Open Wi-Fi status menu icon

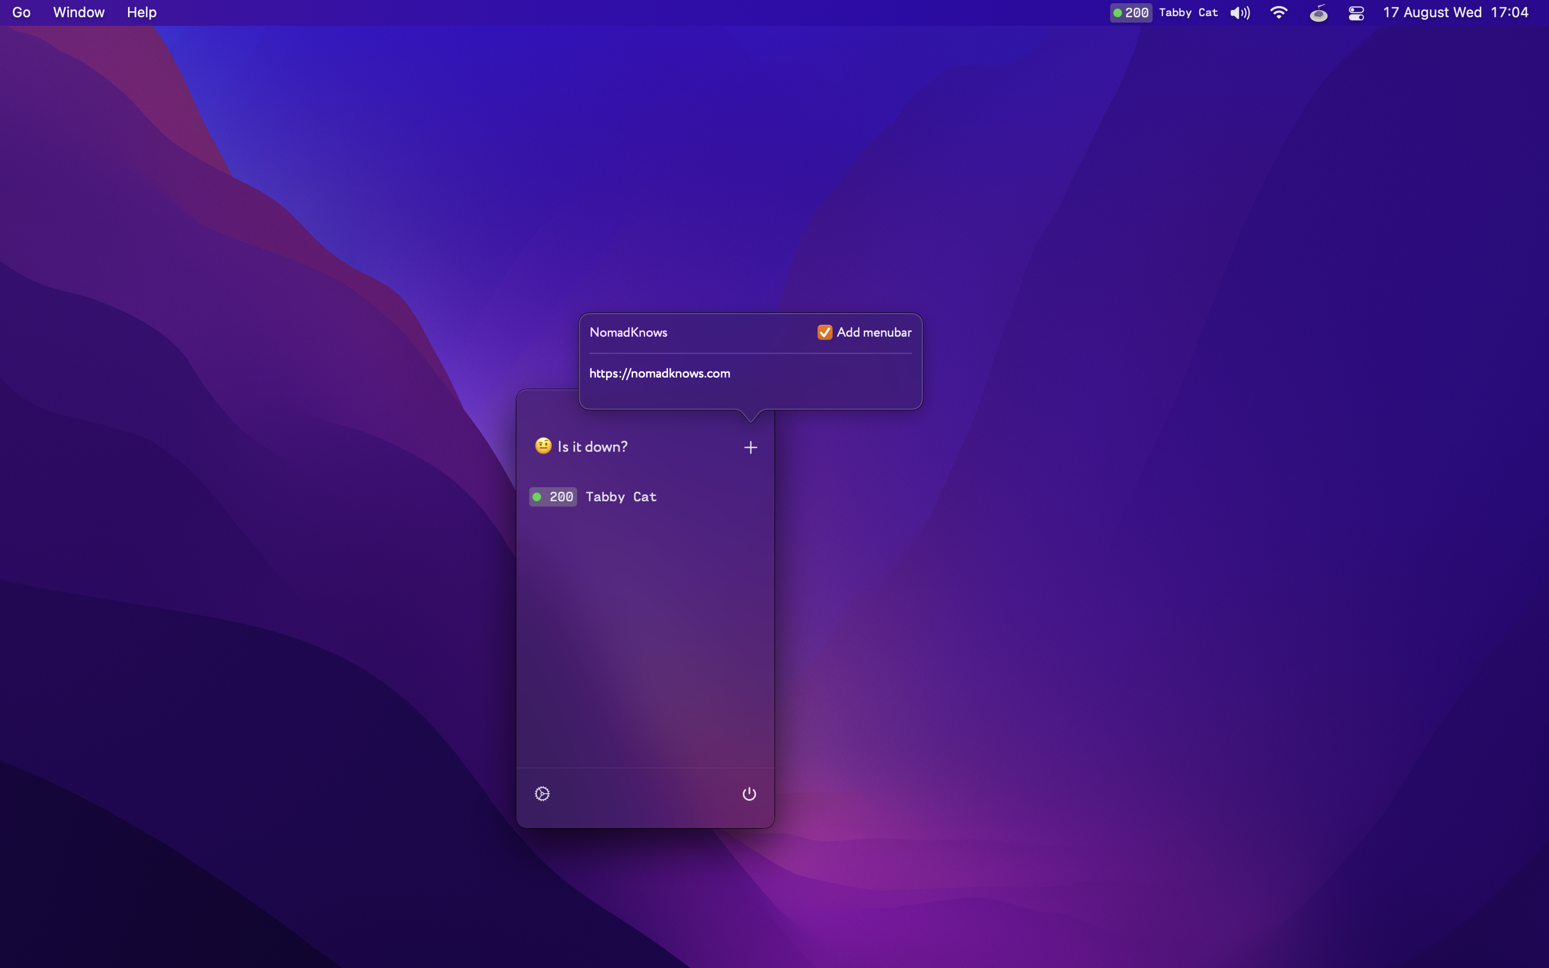tap(1278, 13)
